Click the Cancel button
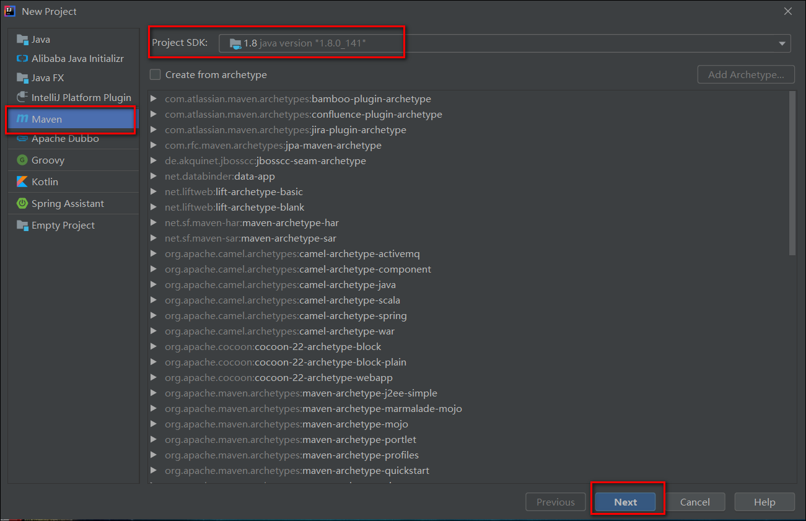This screenshot has height=521, width=806. tap(695, 502)
